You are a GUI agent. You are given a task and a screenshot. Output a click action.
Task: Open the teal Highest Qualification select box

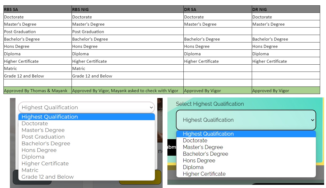tap(246, 120)
